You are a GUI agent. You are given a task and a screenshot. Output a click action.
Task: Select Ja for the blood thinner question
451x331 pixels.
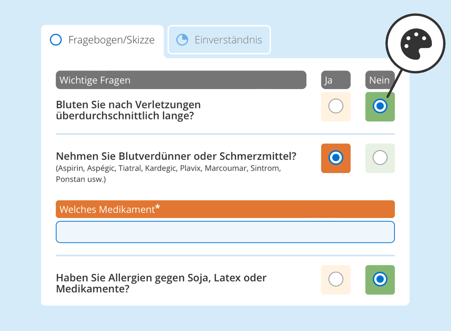[335, 158]
